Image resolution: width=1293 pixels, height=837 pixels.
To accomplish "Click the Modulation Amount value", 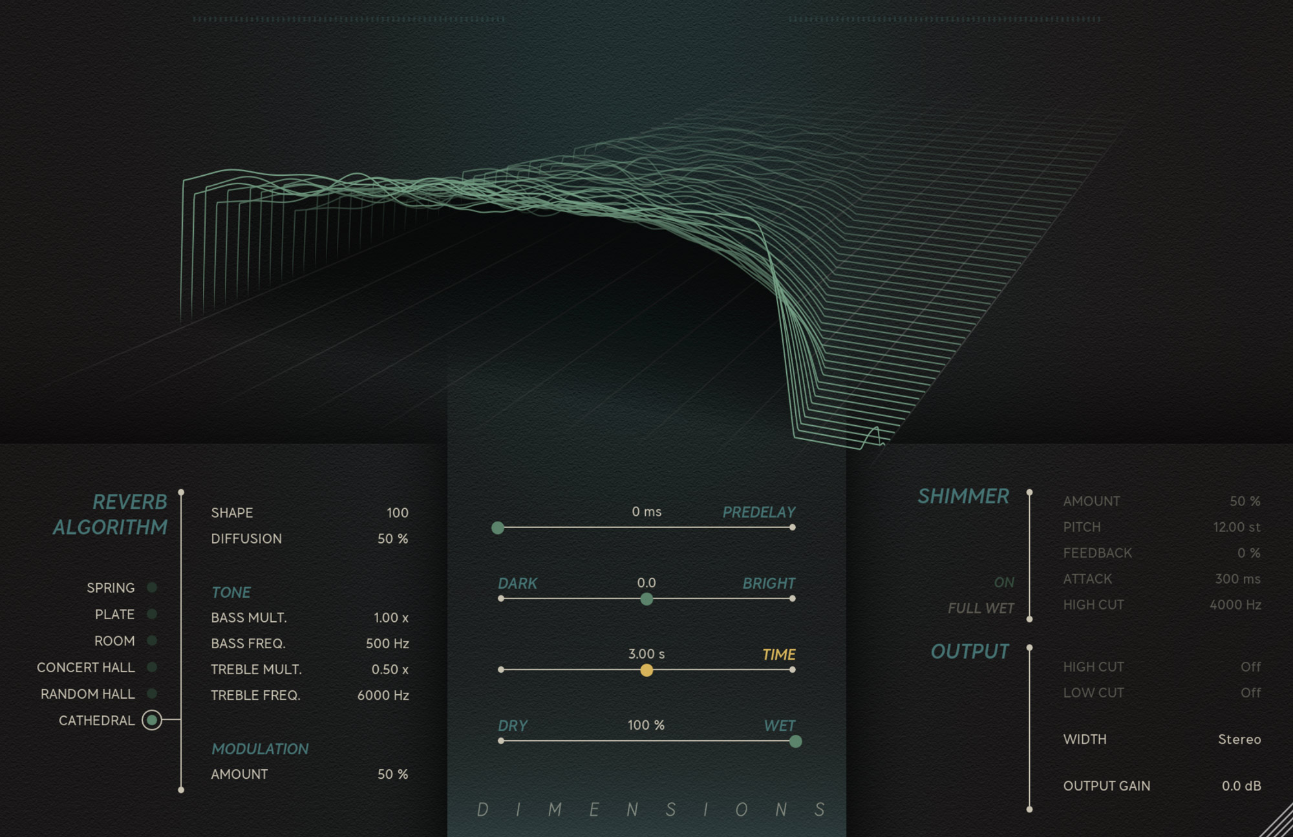I will 393,774.
